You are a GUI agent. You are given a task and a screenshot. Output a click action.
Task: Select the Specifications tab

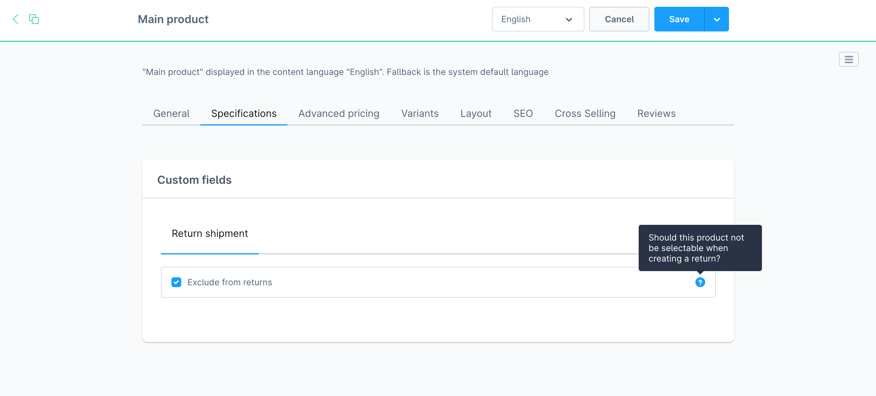pos(244,113)
